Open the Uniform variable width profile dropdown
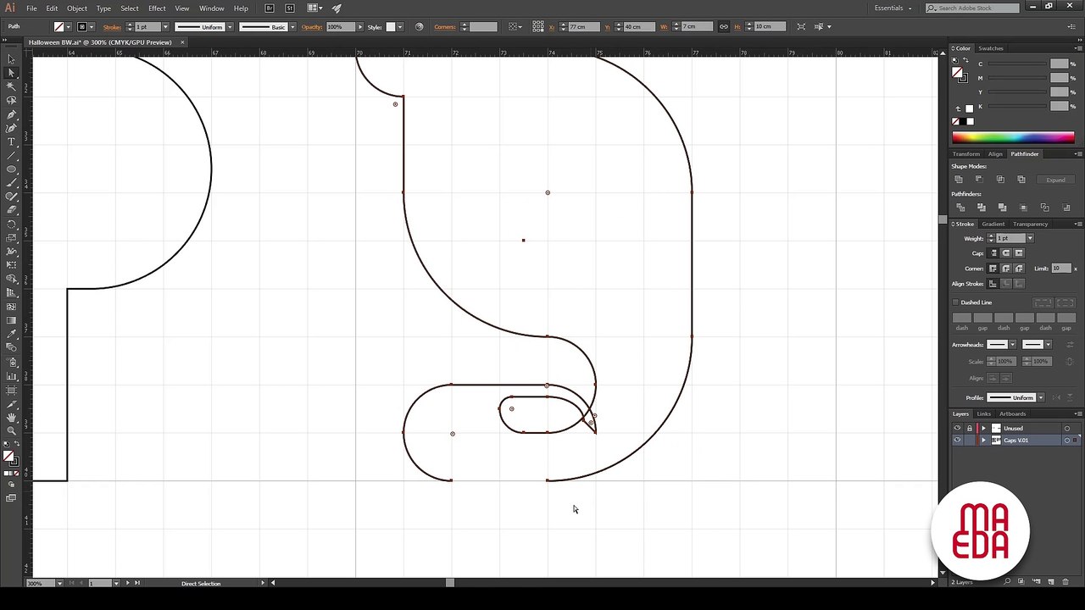Image resolution: width=1085 pixels, height=610 pixels. (229, 26)
